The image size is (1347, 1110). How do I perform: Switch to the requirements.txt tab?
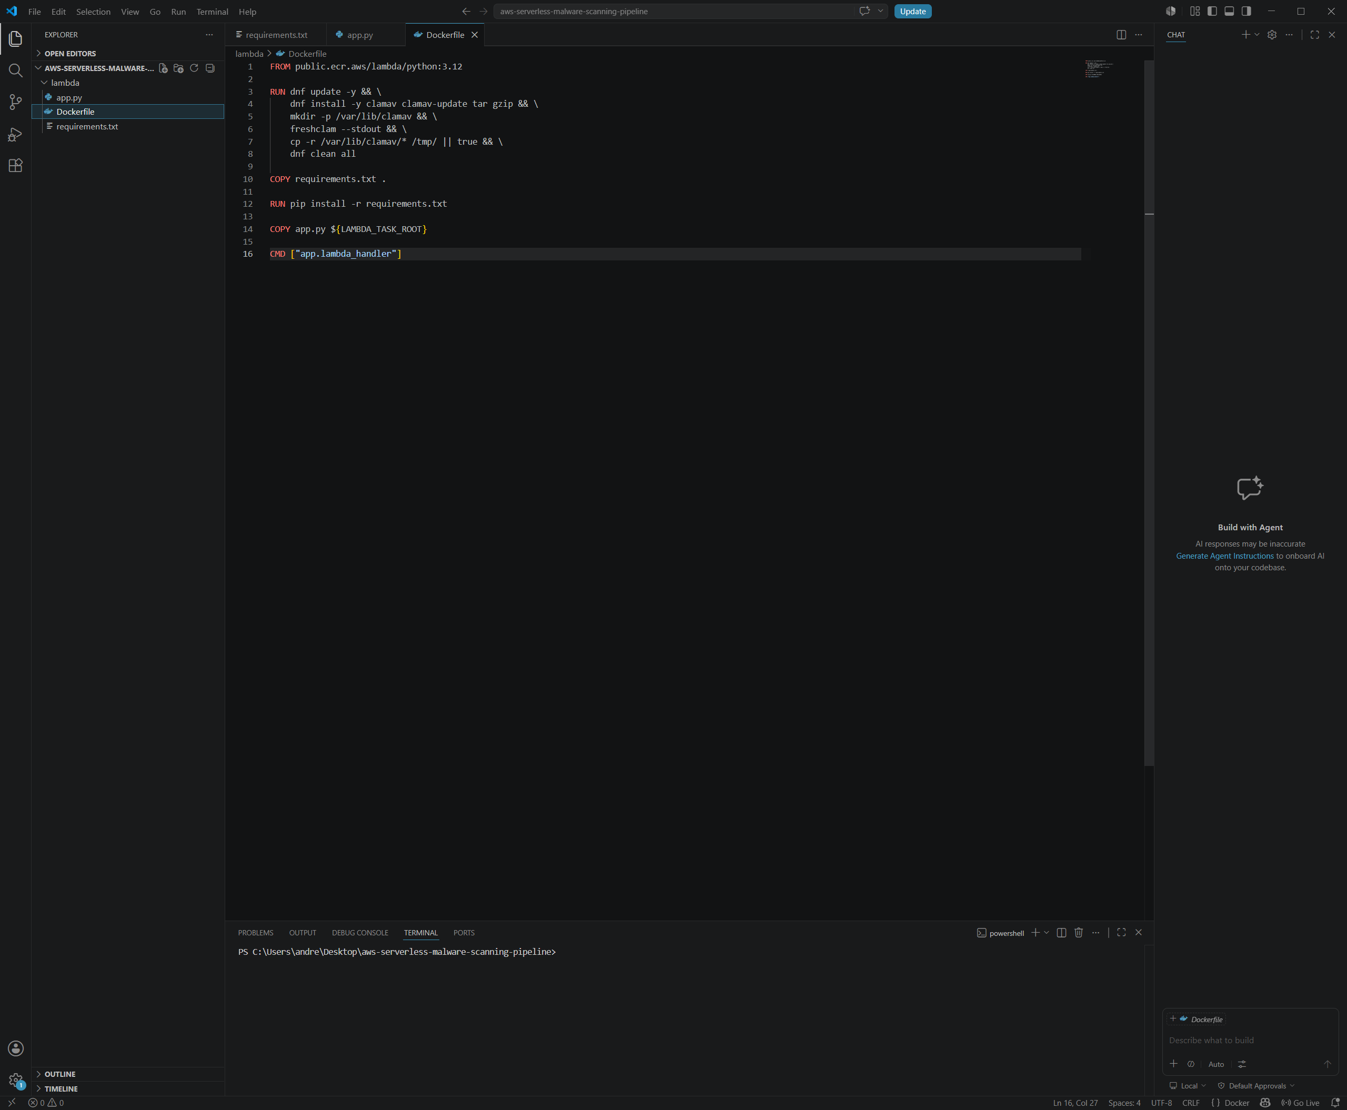[276, 35]
